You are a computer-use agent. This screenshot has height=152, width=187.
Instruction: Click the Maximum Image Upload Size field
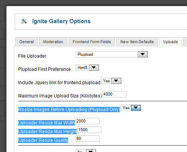114,94
